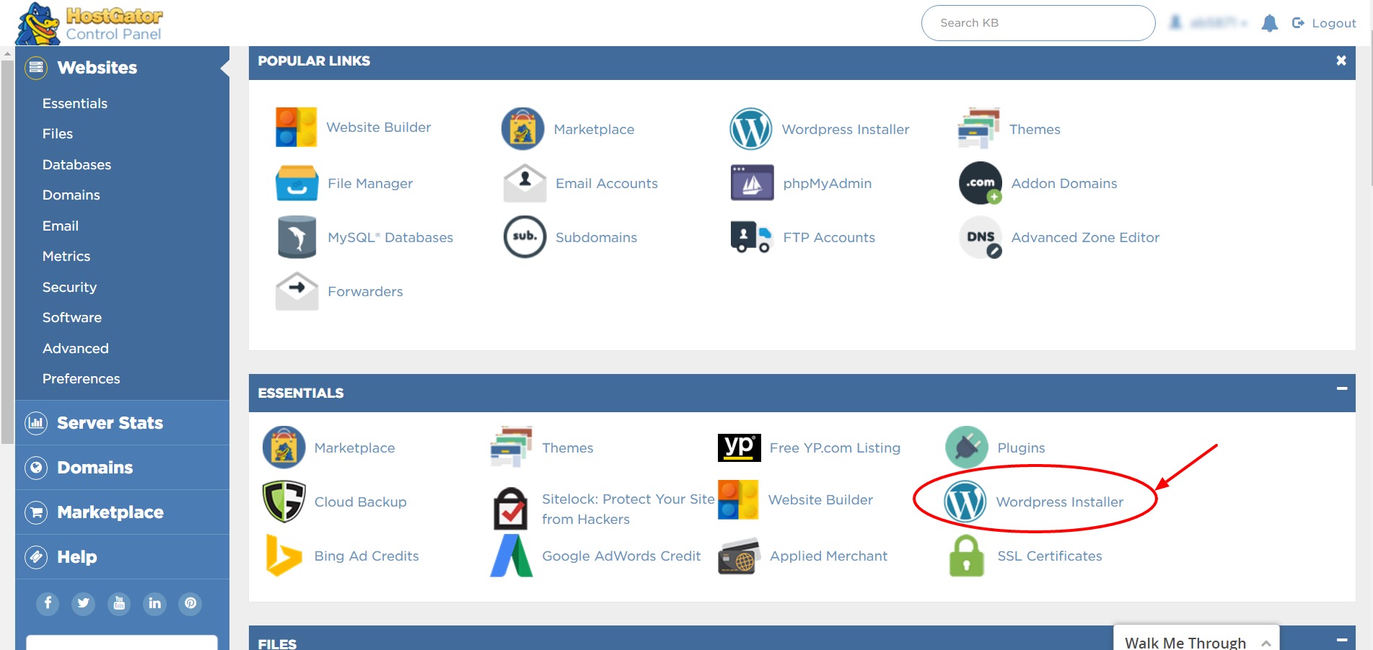The image size is (1373, 650).
Task: Open the Cloud Backup shield icon
Action: pos(284,502)
